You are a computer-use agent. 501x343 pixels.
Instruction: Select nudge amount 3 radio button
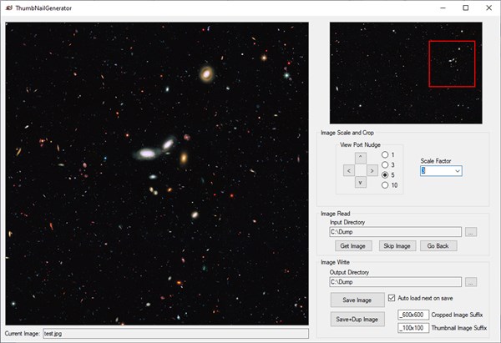click(385, 165)
